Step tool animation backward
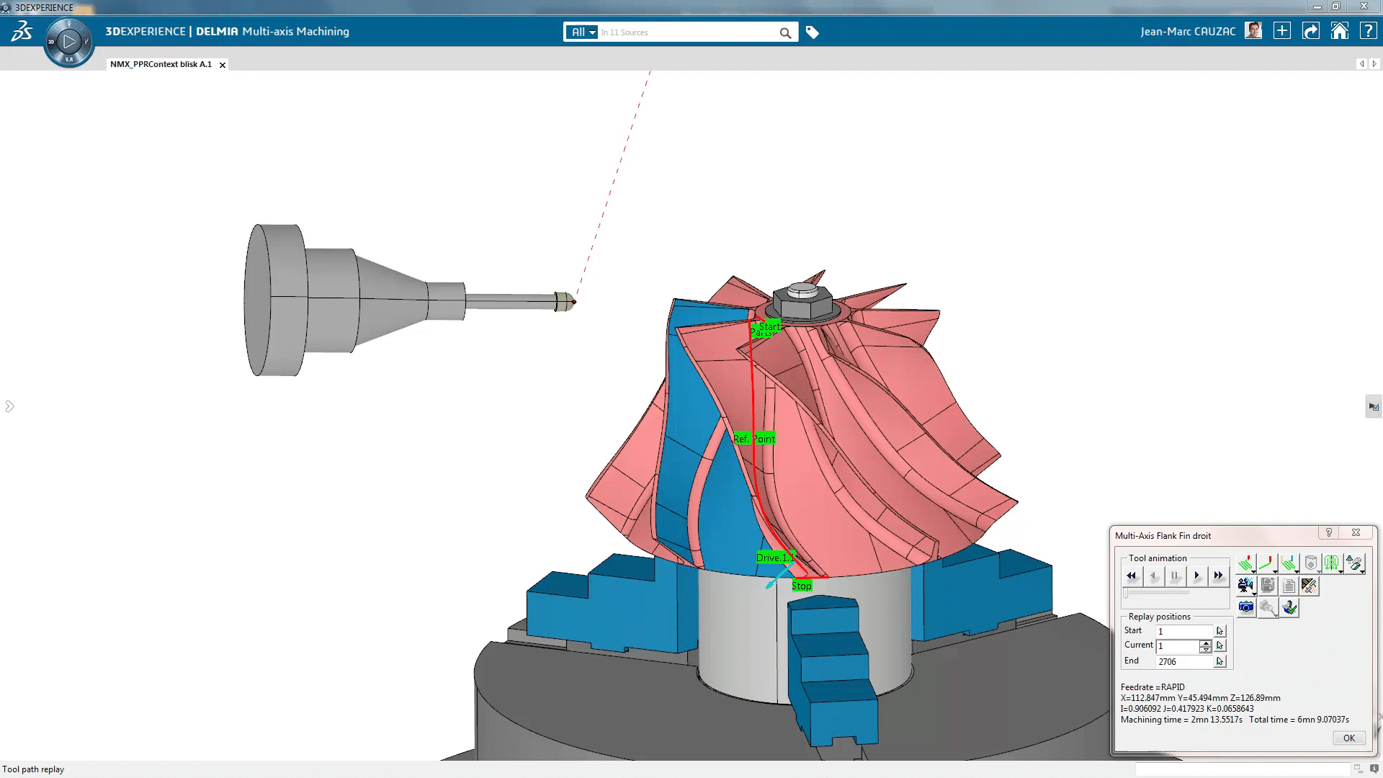The height and width of the screenshot is (778, 1383). [1154, 576]
